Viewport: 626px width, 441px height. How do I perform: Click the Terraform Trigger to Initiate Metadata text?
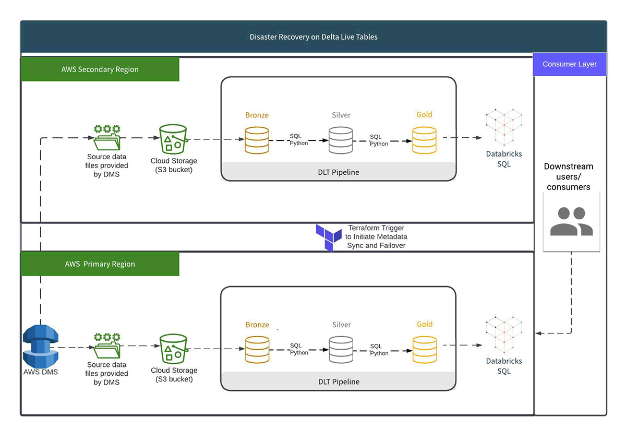pos(376,236)
